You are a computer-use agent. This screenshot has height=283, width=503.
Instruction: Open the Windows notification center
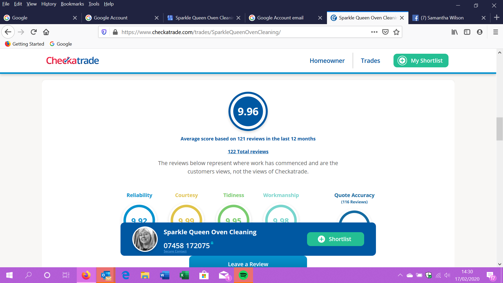491,275
